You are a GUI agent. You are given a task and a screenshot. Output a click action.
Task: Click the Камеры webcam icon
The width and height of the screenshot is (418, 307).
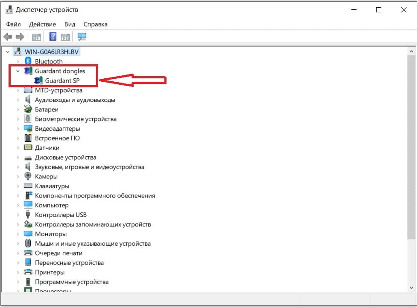[x=28, y=176]
